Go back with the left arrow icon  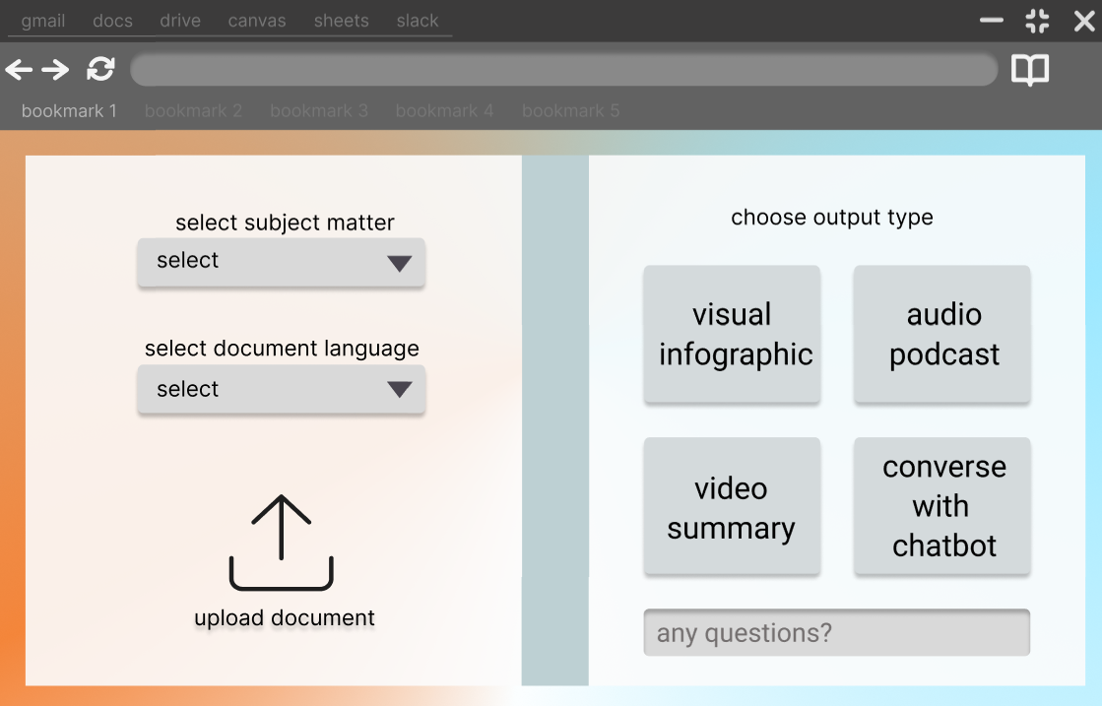pyautogui.click(x=19, y=70)
